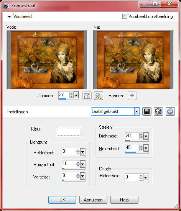Click the OK button
The height and width of the screenshot is (211, 181).
(x=62, y=200)
